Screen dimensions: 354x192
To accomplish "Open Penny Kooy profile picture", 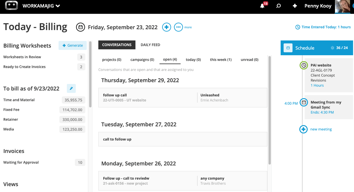I will 343,6.
